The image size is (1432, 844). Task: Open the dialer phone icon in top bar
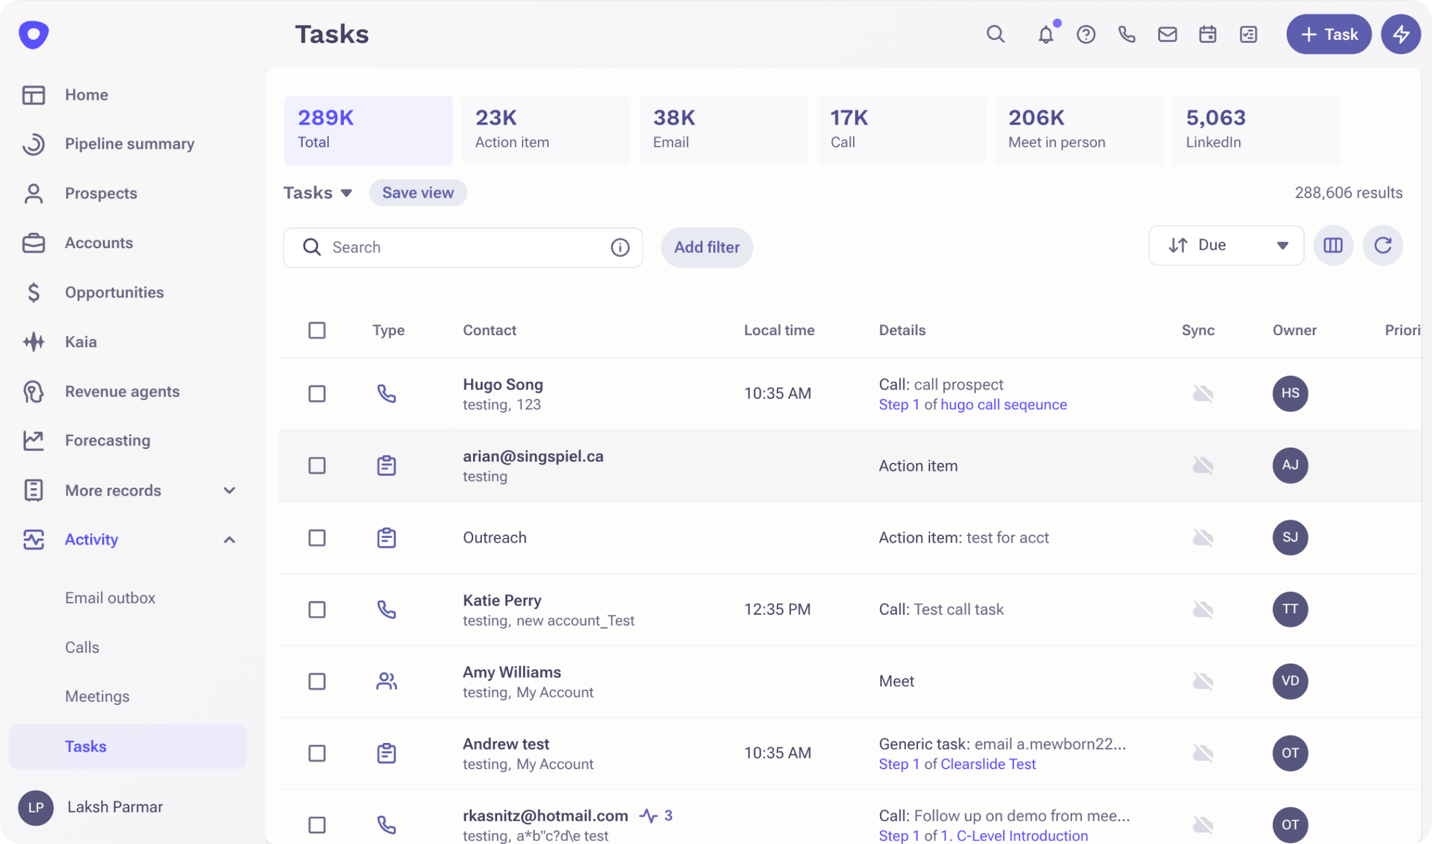[1127, 34]
